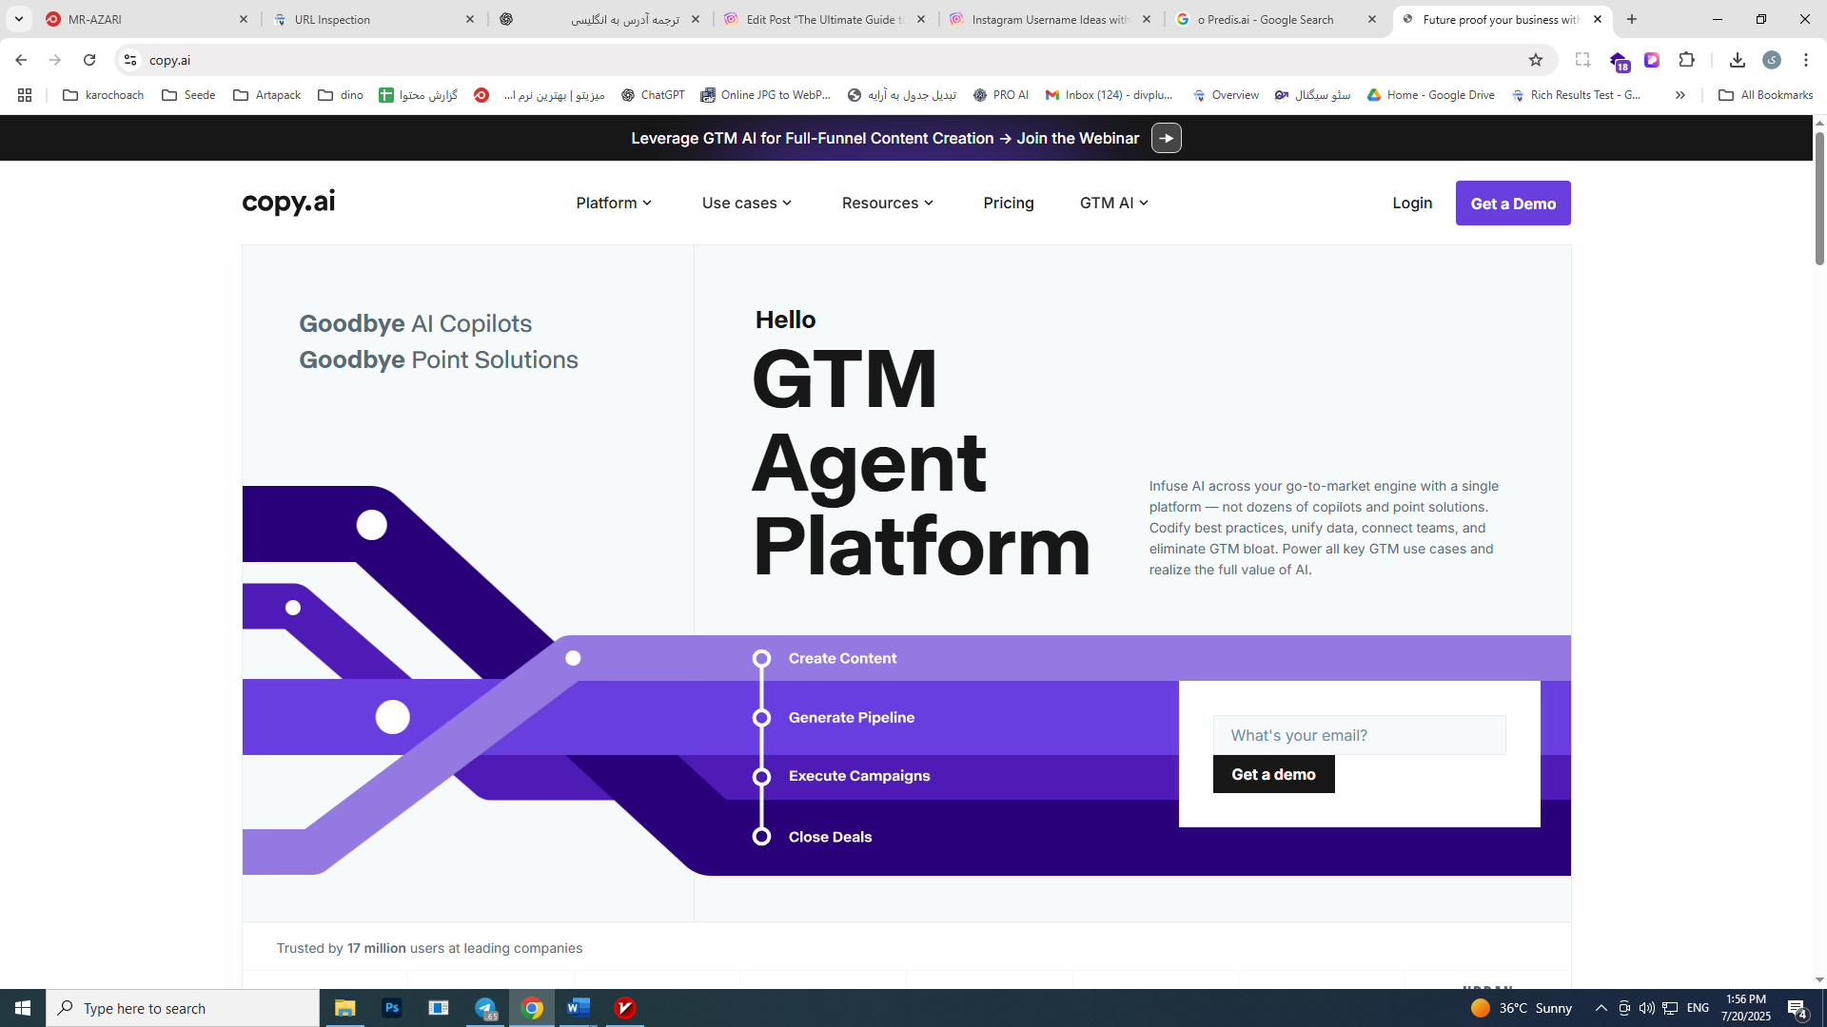This screenshot has height=1027, width=1827.
Task: Focus the What's your email field
Action: (1359, 735)
